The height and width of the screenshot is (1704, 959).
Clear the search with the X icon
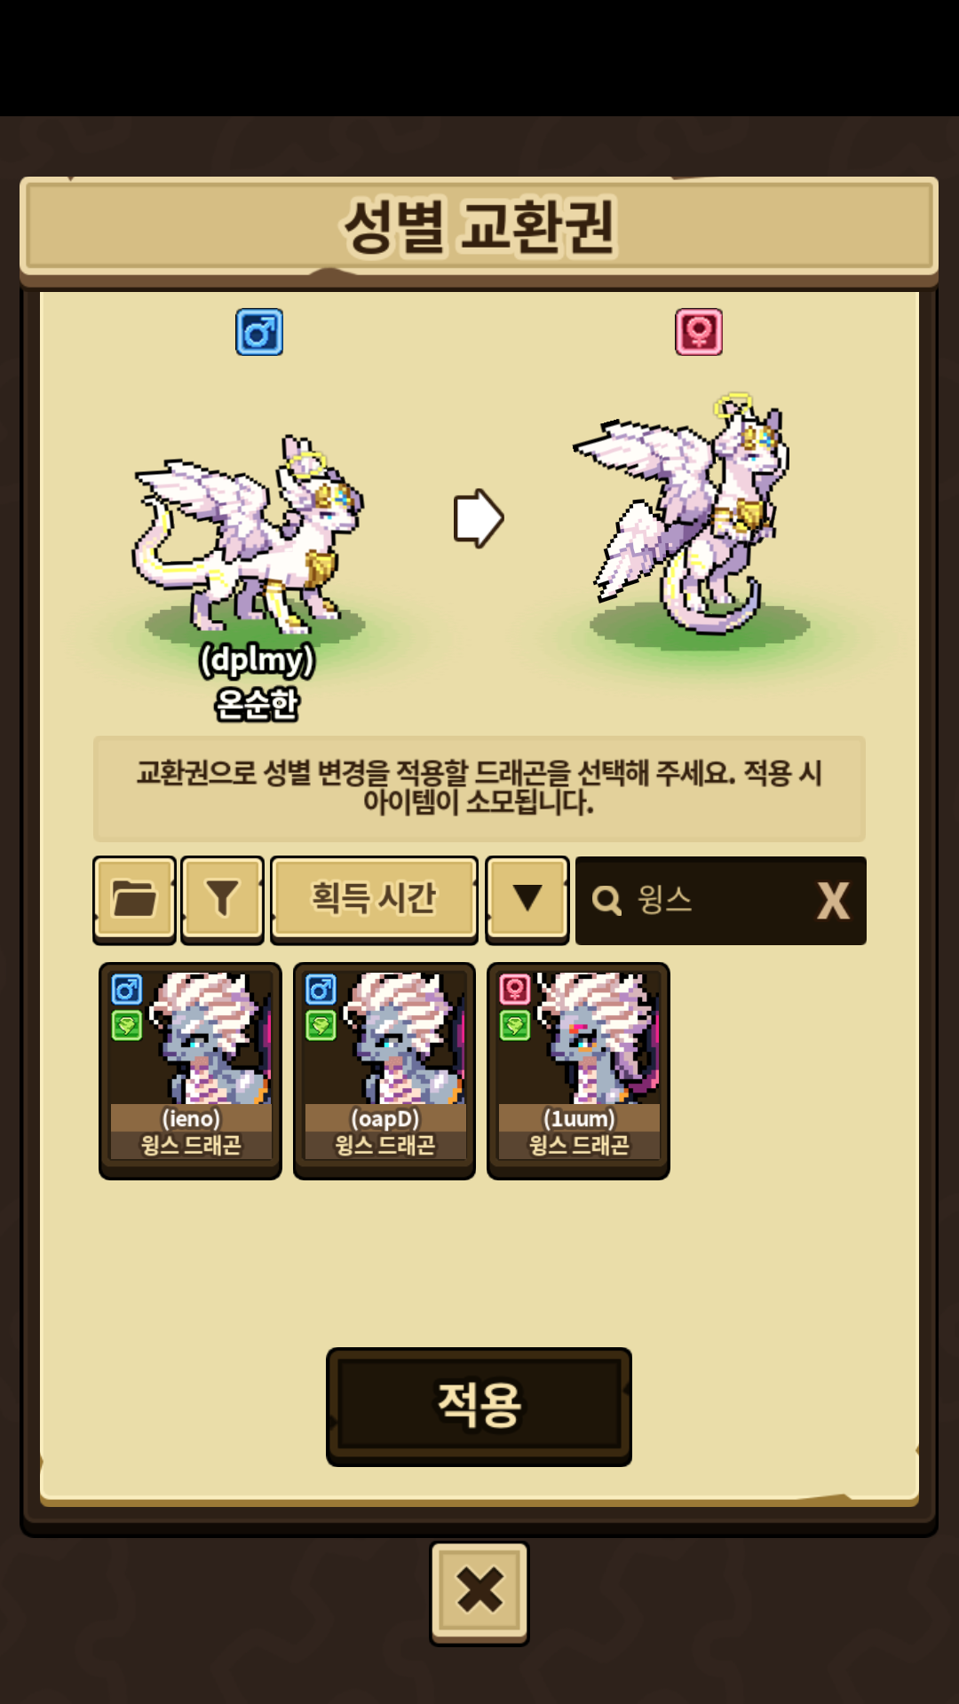(833, 900)
